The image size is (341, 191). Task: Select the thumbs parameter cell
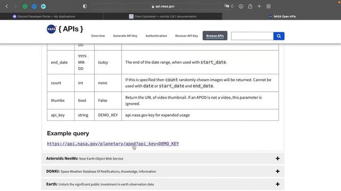pos(61,100)
